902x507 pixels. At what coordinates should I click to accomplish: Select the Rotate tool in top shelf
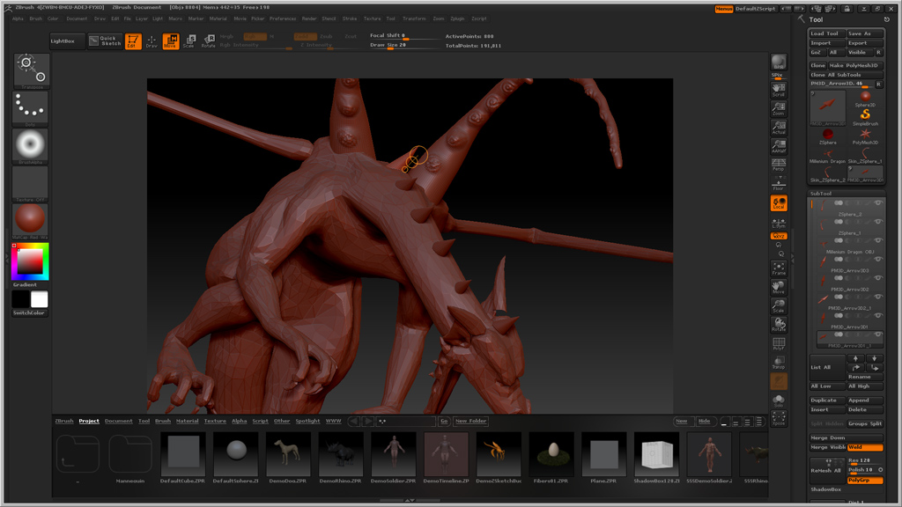[x=208, y=41]
